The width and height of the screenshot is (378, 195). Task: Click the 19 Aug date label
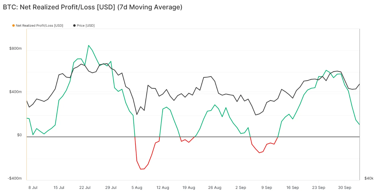pos(189,188)
